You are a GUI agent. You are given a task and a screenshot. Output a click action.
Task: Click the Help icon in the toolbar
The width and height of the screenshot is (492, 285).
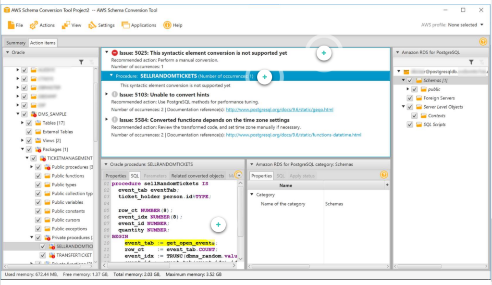pyautogui.click(x=167, y=25)
